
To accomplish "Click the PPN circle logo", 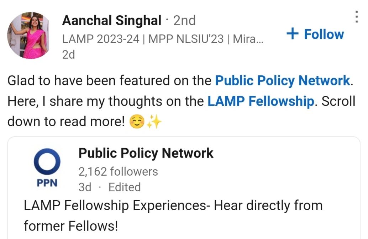I will 47,162.
